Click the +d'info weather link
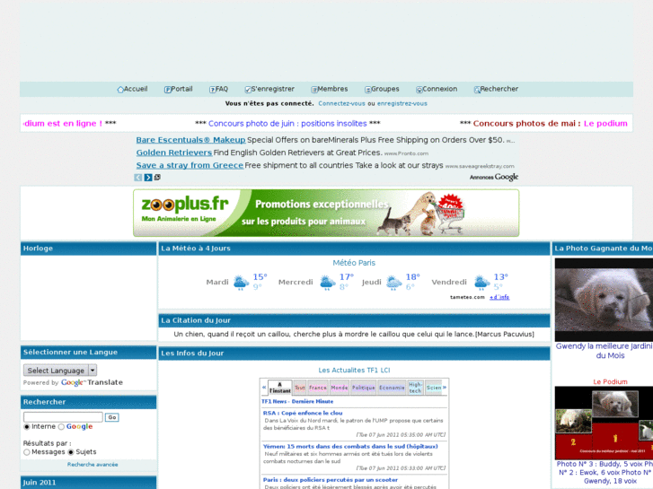The height and width of the screenshot is (489, 653). pyautogui.click(x=499, y=297)
